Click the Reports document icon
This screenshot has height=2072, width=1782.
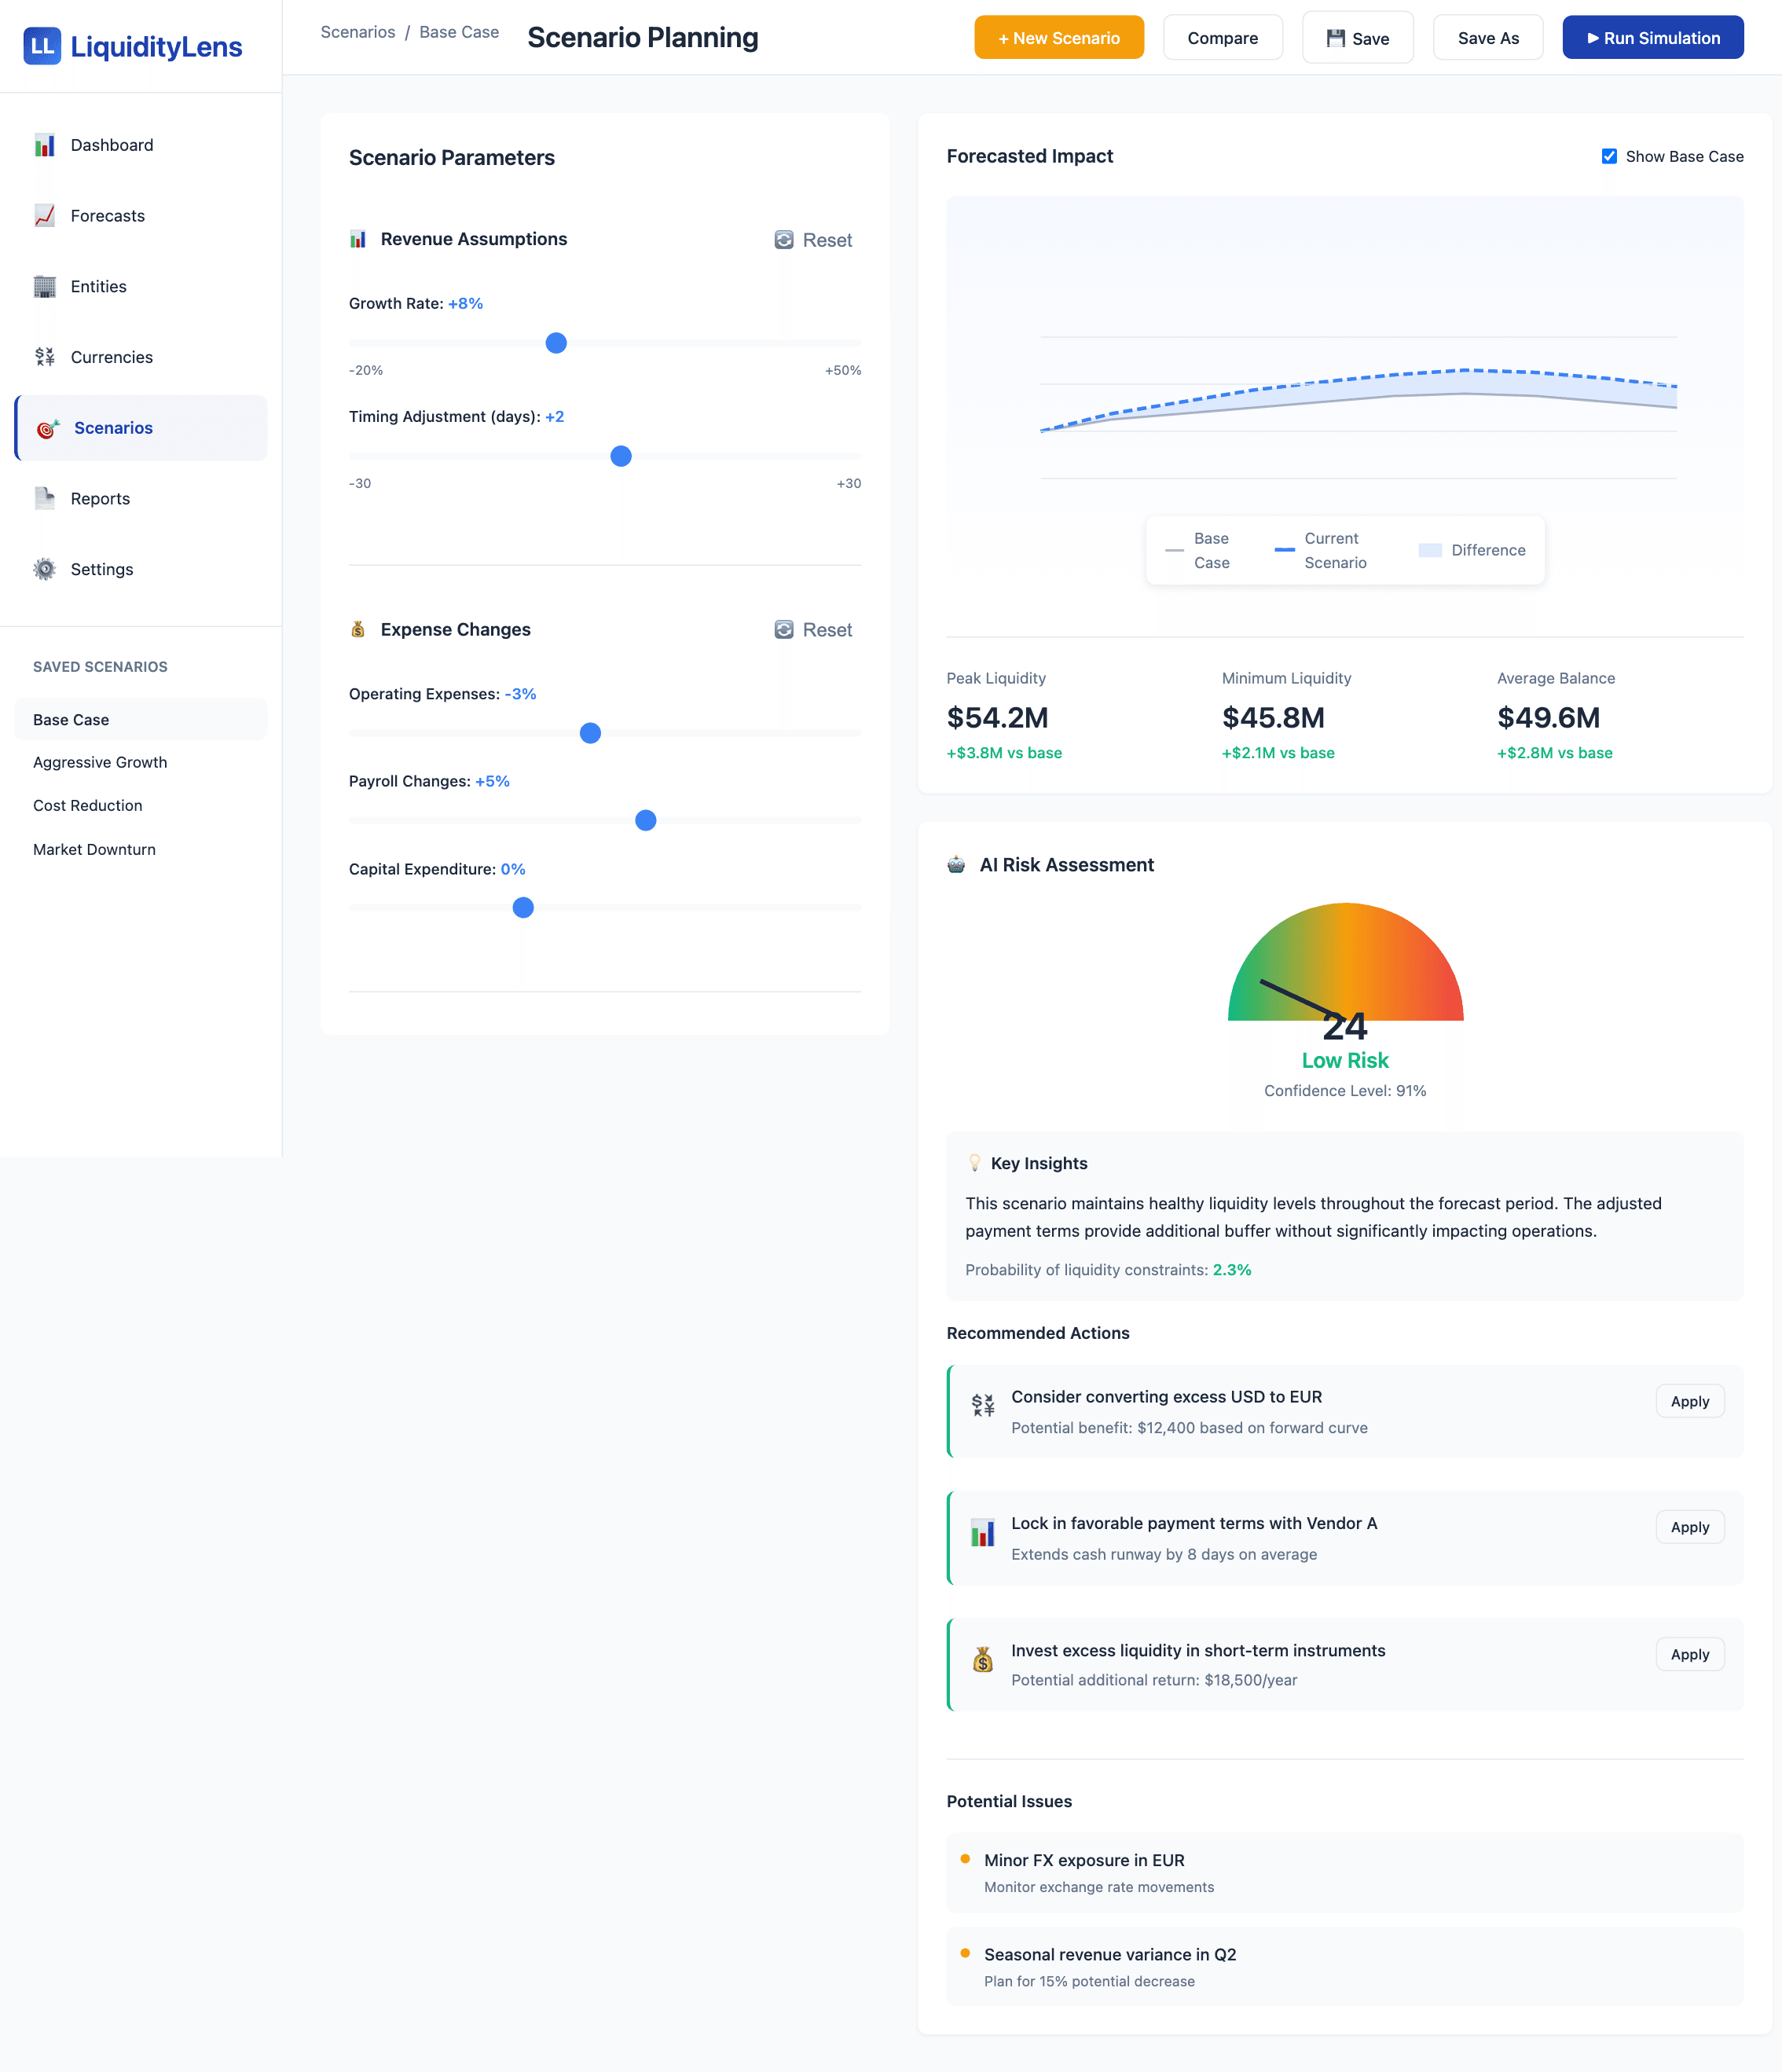click(45, 498)
